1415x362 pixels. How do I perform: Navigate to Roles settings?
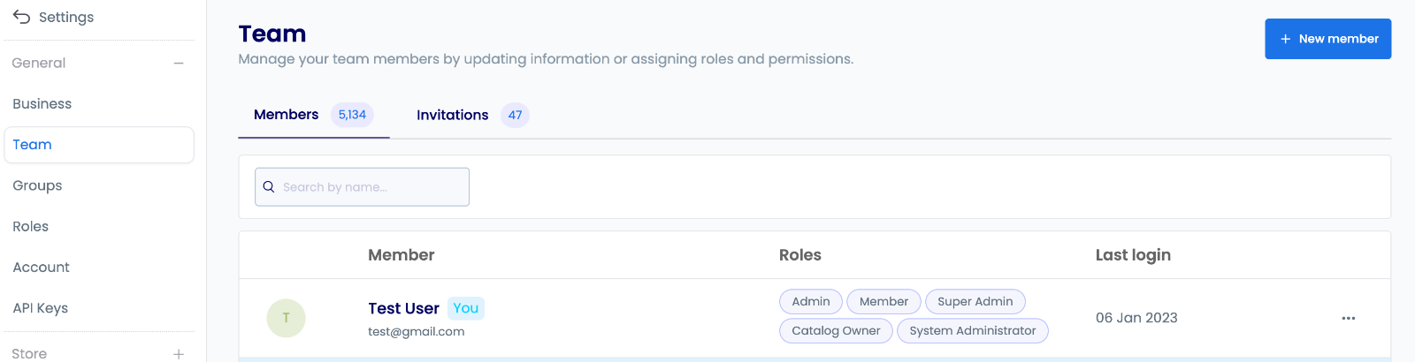(x=31, y=227)
